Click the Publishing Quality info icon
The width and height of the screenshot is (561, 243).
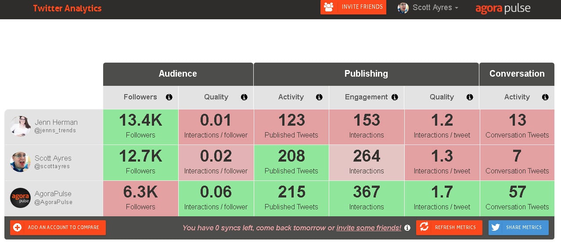coord(470,97)
